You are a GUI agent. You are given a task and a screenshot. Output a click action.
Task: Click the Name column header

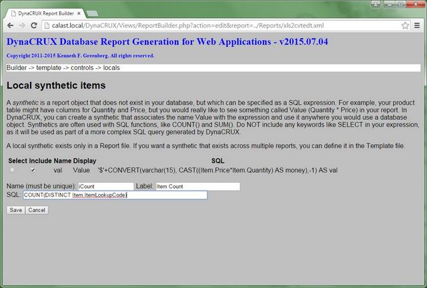(x=63, y=161)
